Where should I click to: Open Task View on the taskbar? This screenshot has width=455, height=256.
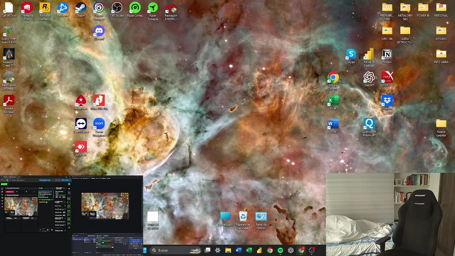tap(208, 250)
